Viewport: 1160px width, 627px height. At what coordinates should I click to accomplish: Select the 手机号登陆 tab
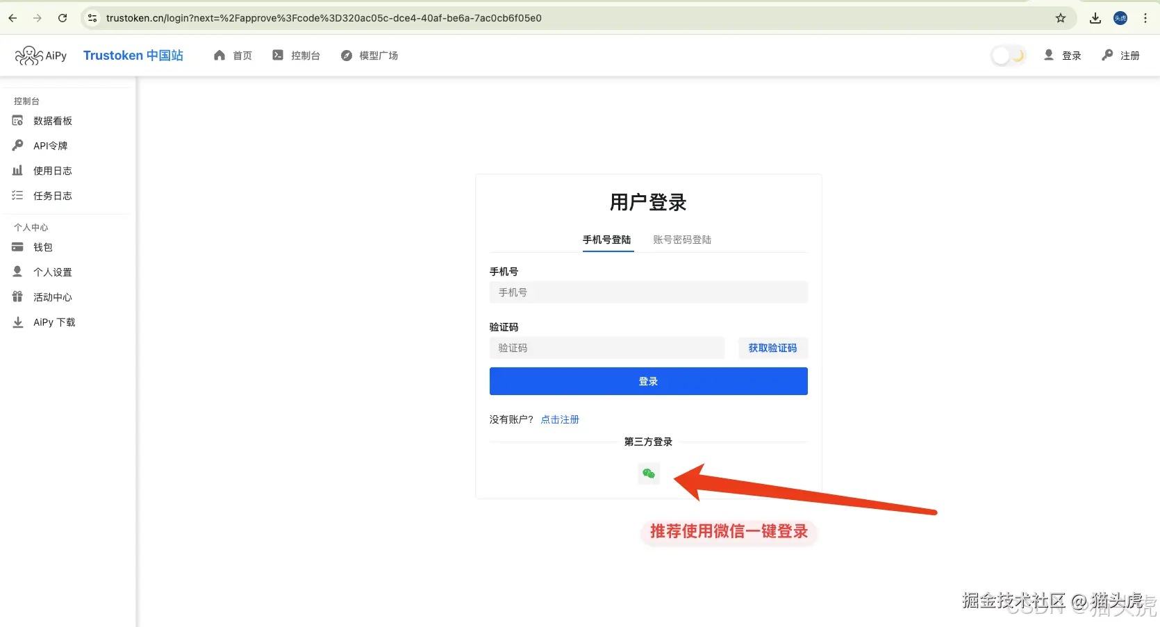[607, 240]
